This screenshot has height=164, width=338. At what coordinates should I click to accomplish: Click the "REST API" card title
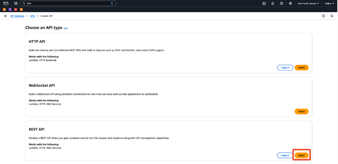tap(37, 129)
